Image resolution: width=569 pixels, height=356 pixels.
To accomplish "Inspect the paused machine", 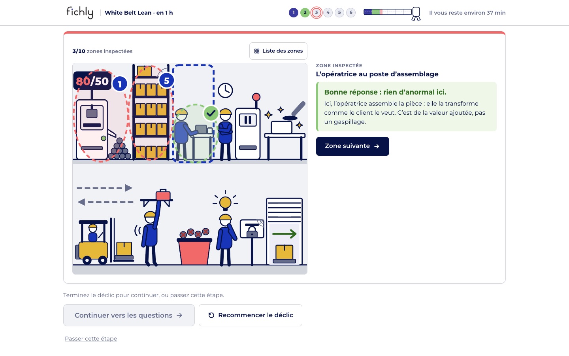I will tap(248, 127).
